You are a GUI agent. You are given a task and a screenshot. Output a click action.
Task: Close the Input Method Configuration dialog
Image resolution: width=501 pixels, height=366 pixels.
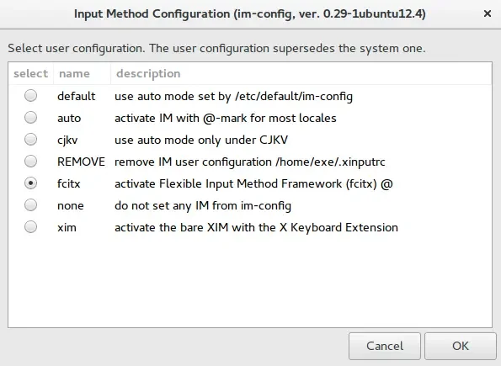point(488,13)
